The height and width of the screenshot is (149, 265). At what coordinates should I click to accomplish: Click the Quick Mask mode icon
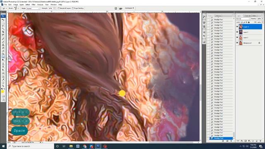(x=3, y=96)
